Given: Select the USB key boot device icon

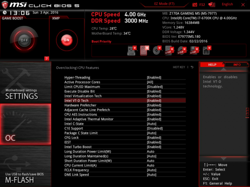Looking at the screenshot, I should (x=132, y=51).
